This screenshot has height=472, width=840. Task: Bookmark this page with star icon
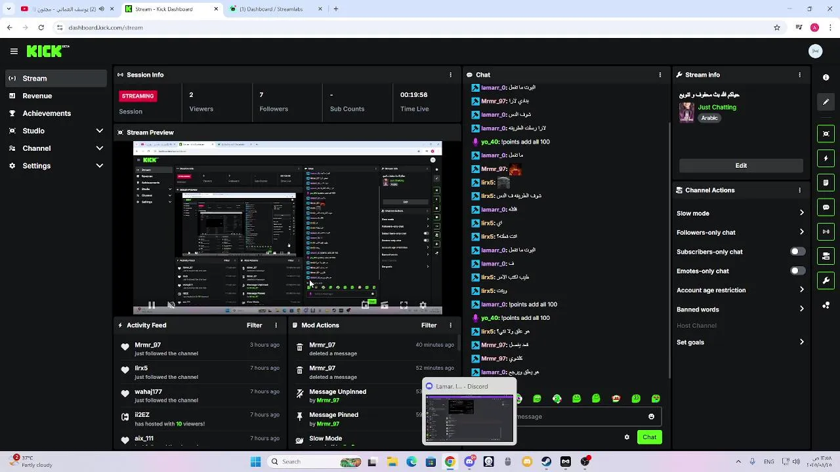click(x=777, y=28)
